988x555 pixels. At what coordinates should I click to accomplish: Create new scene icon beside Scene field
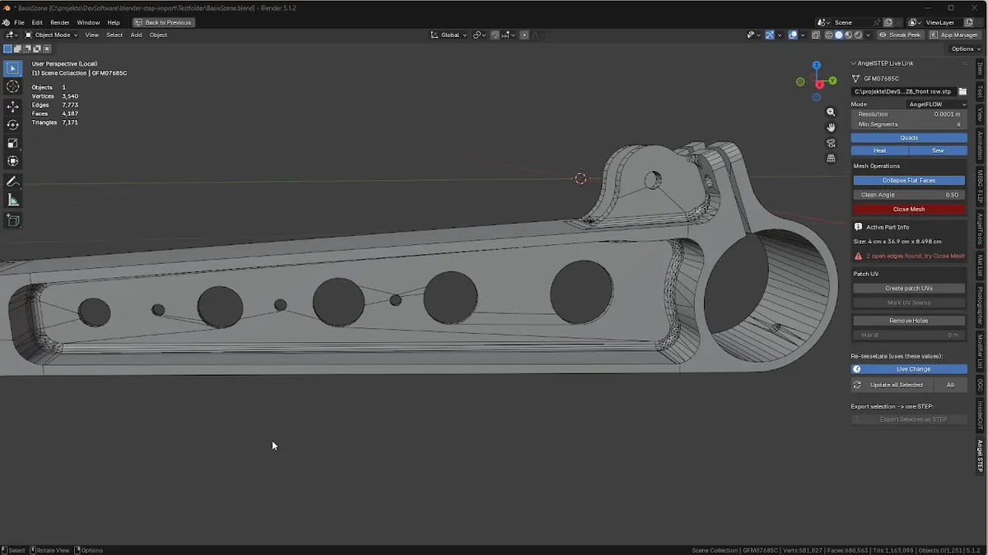click(x=888, y=22)
